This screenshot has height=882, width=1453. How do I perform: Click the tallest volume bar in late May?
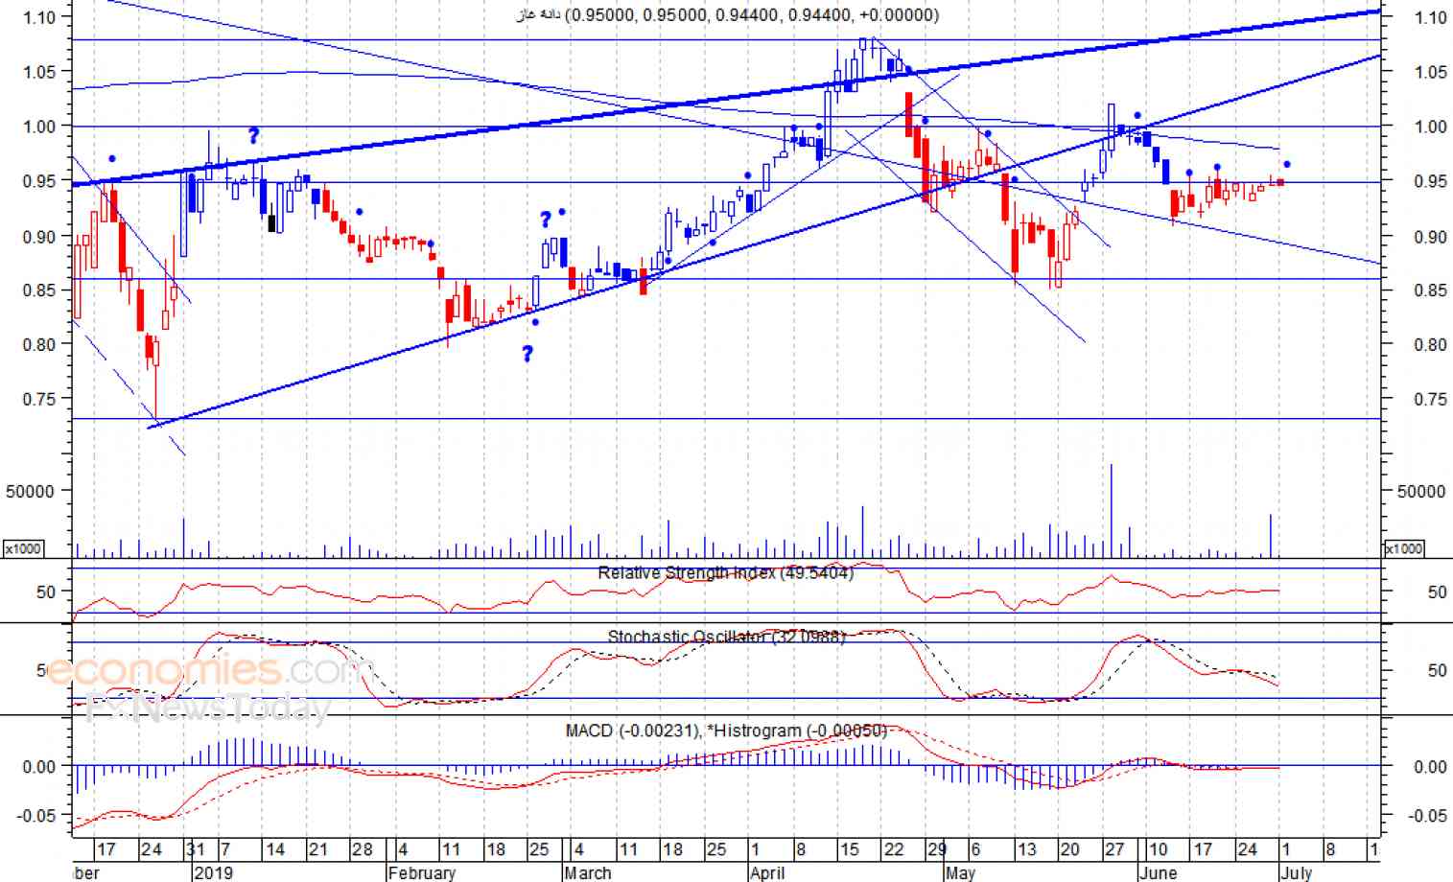coord(1112,510)
